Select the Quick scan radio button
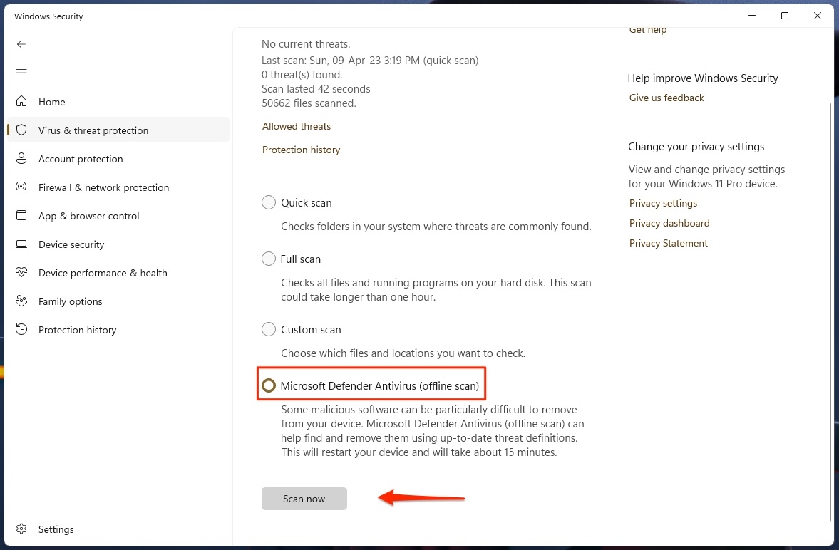This screenshot has height=550, width=839. click(269, 202)
